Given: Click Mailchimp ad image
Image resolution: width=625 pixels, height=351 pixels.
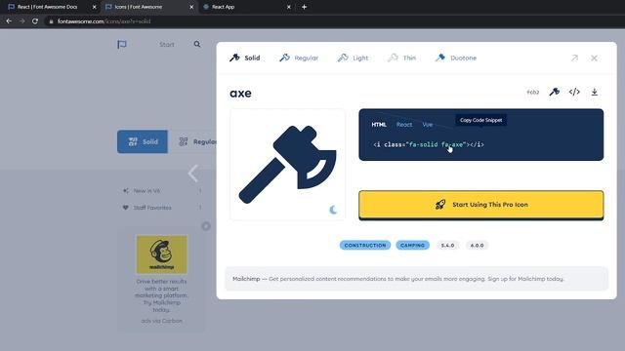Looking at the screenshot, I should point(162,254).
